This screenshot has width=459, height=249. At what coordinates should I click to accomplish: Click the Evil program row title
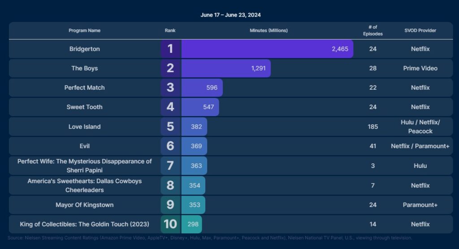point(84,146)
